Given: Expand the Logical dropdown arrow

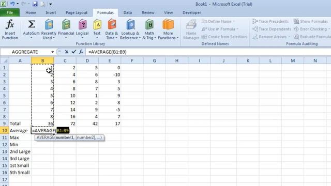Looking at the screenshot, I should tap(82, 38).
